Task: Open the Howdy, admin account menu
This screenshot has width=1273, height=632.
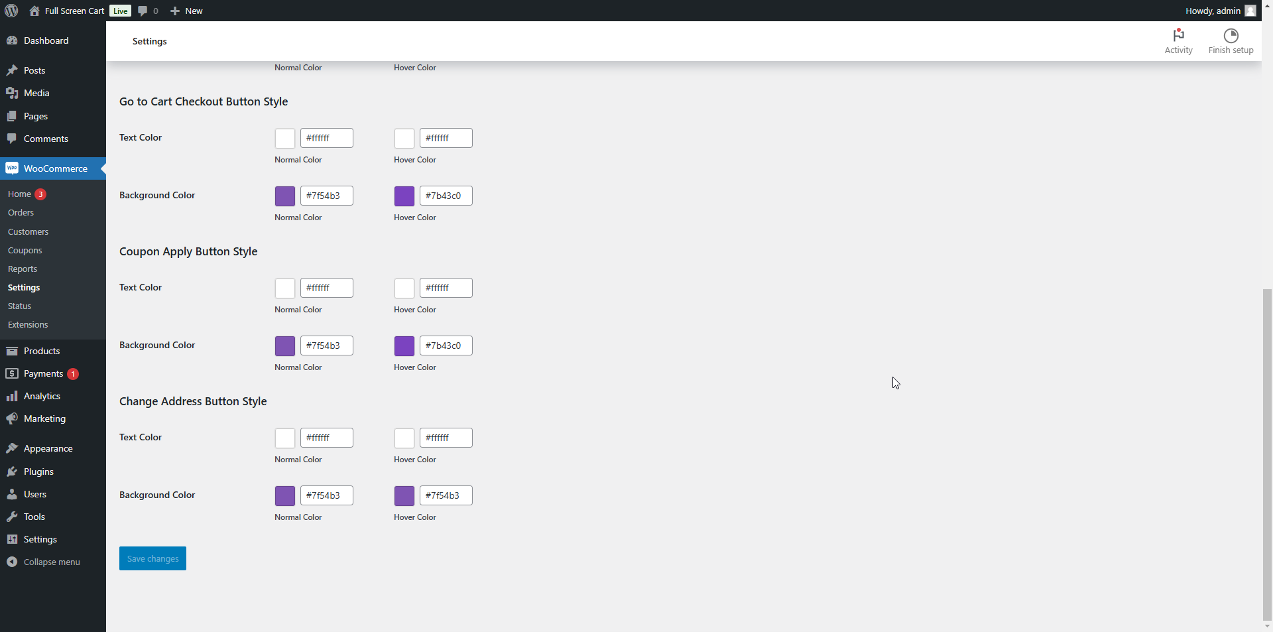Action: 1213,11
